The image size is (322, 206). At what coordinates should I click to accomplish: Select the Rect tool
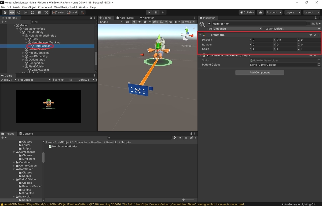32,12
